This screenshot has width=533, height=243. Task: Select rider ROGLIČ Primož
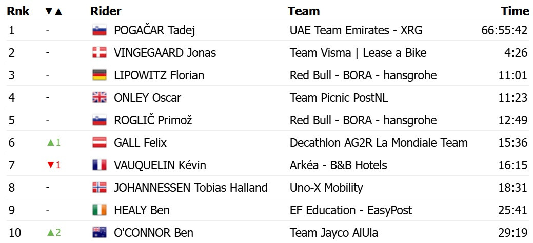point(152,120)
